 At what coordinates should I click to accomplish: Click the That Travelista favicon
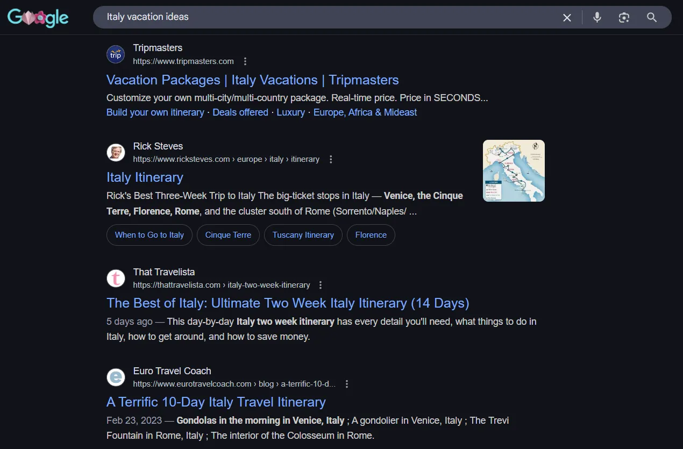116,279
